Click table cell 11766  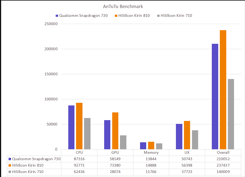coord(151,172)
